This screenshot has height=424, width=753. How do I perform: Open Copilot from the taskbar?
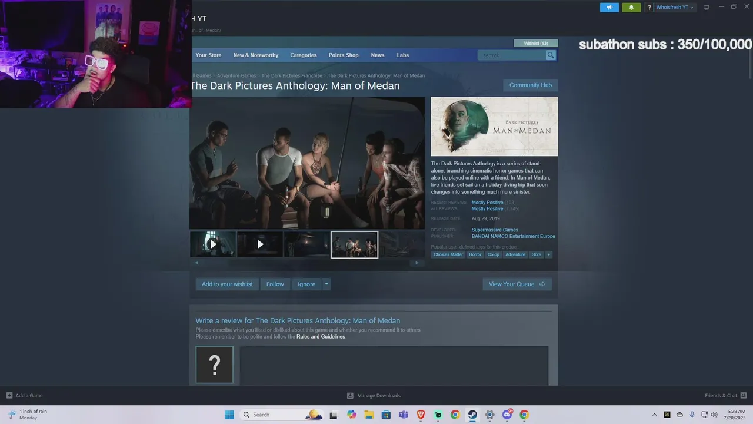pos(352,415)
